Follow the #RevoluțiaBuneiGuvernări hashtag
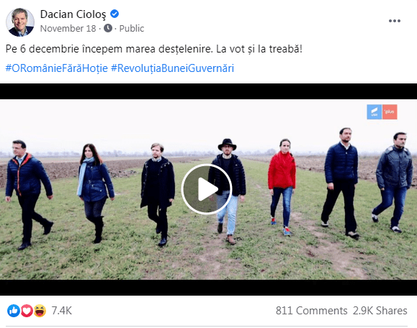 (x=172, y=68)
